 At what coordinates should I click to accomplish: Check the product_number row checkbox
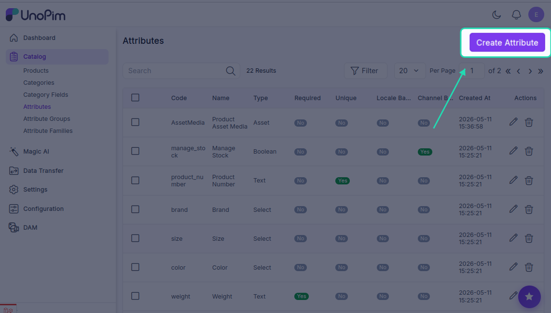point(135,181)
